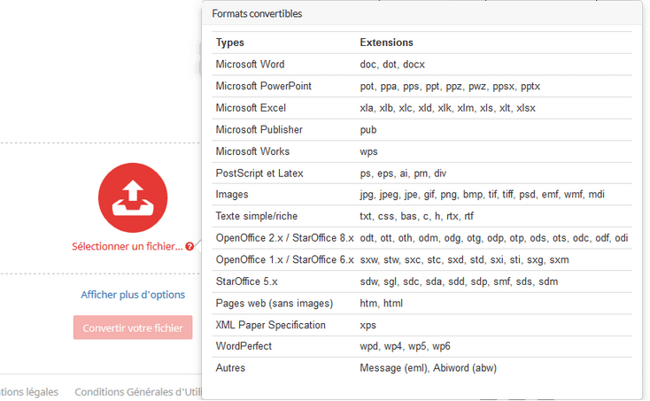
Task: Click the Message (eml), Abiword (abw) cell
Action: (429, 368)
